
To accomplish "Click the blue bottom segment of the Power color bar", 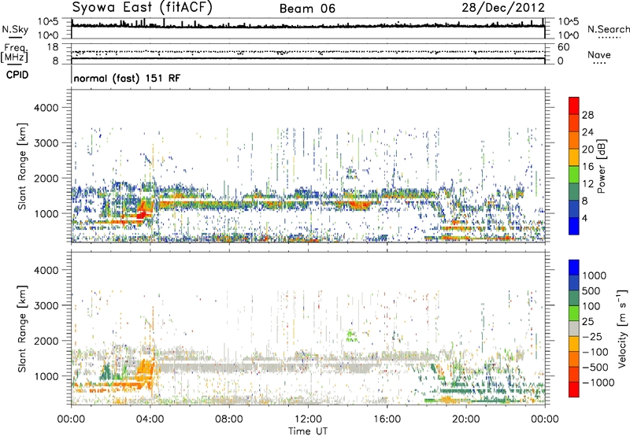I will pyautogui.click(x=574, y=227).
